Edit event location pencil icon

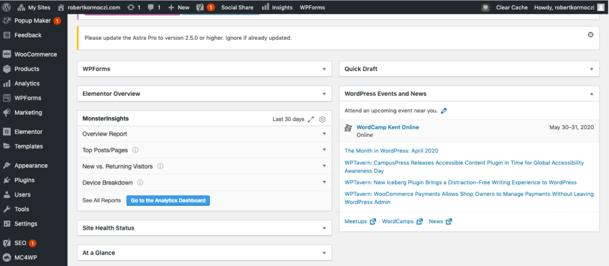coord(444,111)
